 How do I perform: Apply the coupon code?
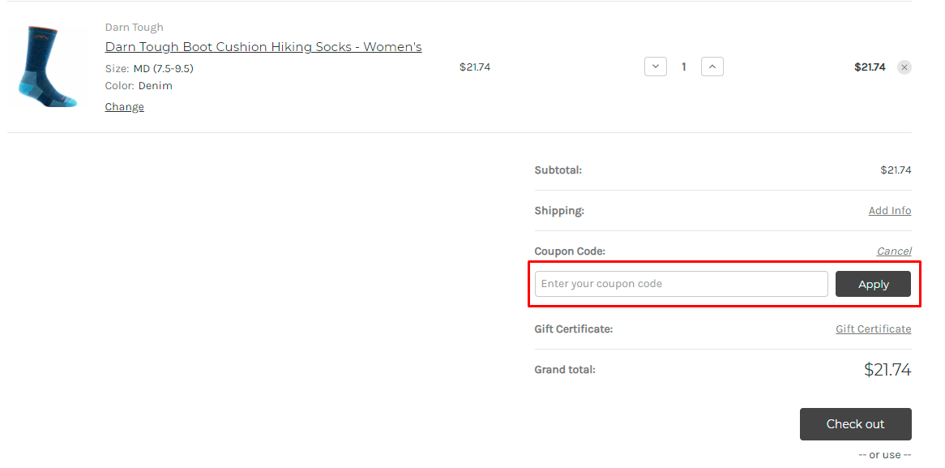coord(873,284)
